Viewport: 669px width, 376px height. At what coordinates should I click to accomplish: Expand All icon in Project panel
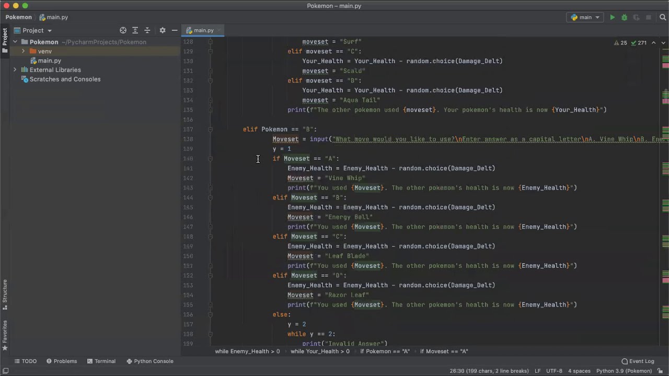click(x=135, y=30)
